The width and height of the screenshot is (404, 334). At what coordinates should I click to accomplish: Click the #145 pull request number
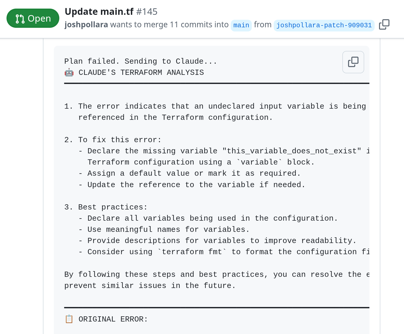(147, 12)
